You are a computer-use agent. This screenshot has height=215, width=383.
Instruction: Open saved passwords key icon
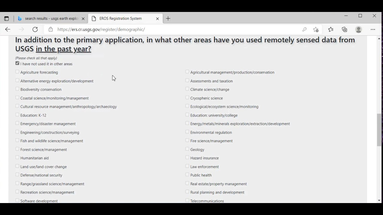[304, 29]
